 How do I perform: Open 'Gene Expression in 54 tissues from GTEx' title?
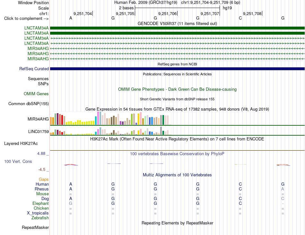click(177, 109)
